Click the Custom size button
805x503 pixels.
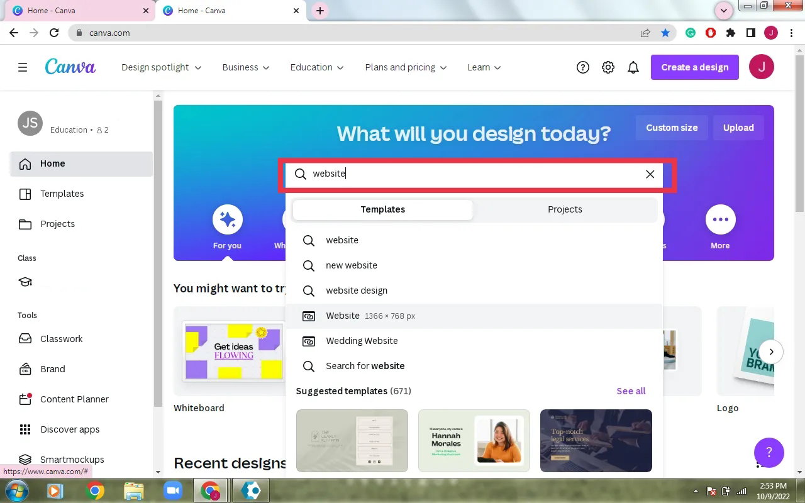[x=672, y=128]
